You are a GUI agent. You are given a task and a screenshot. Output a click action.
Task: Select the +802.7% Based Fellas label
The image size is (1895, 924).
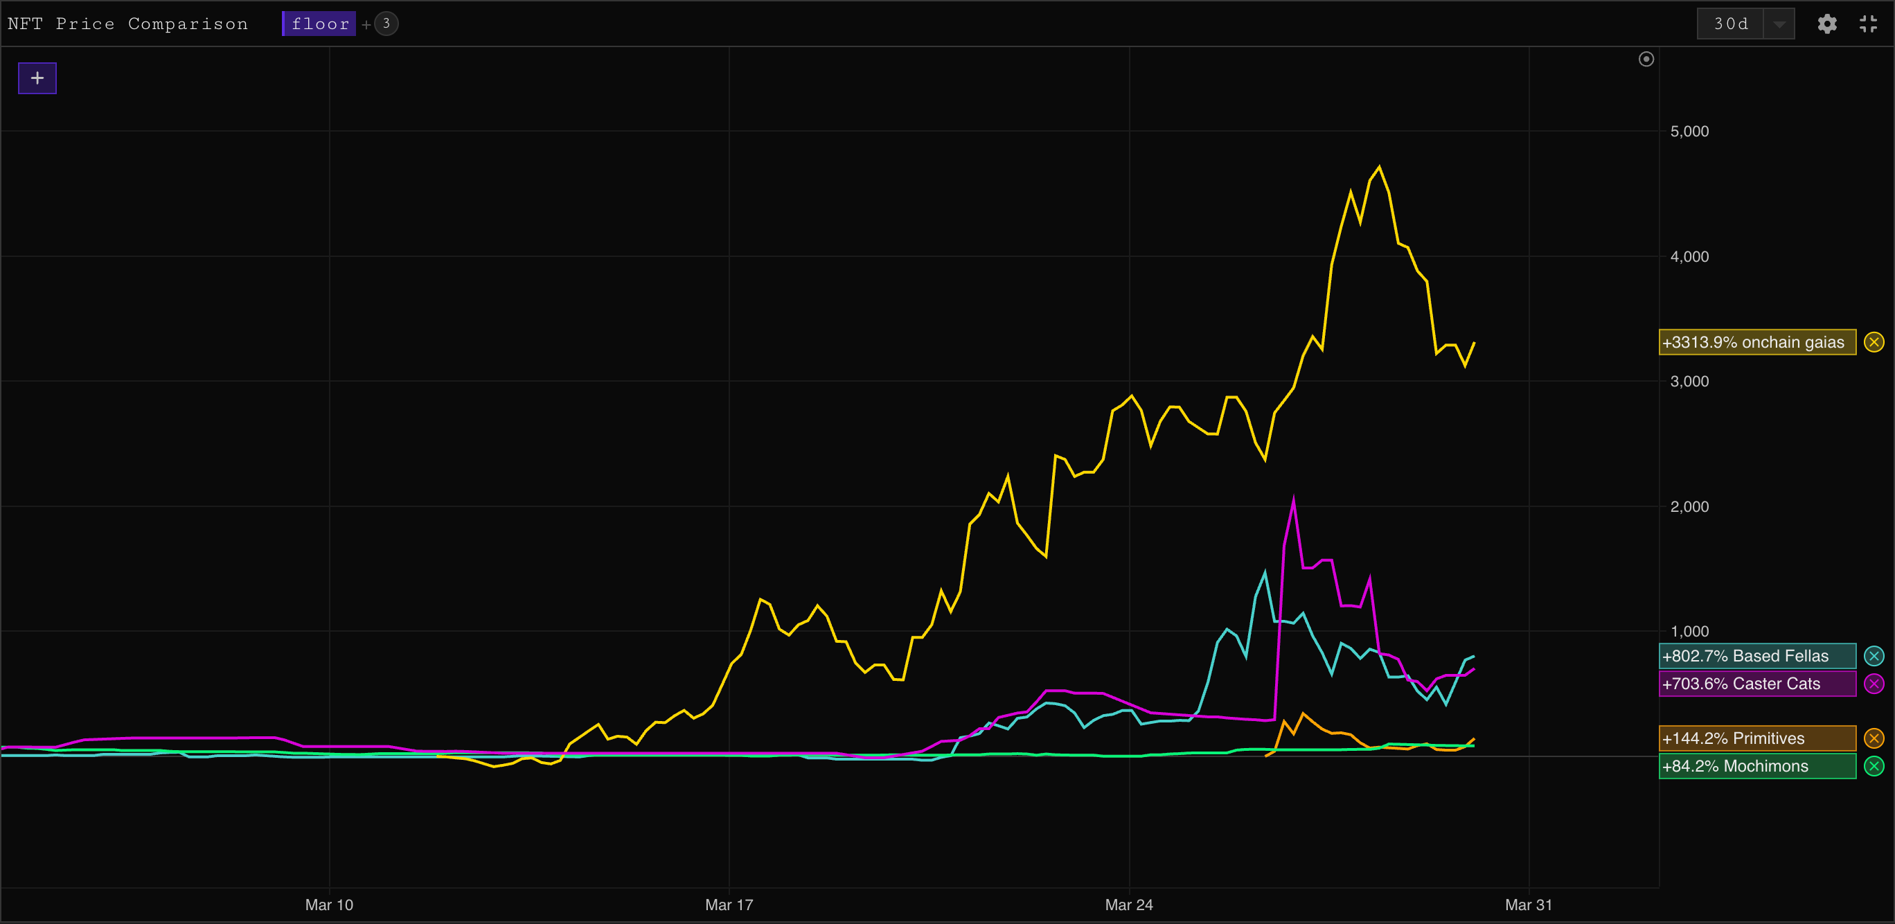tap(1756, 655)
